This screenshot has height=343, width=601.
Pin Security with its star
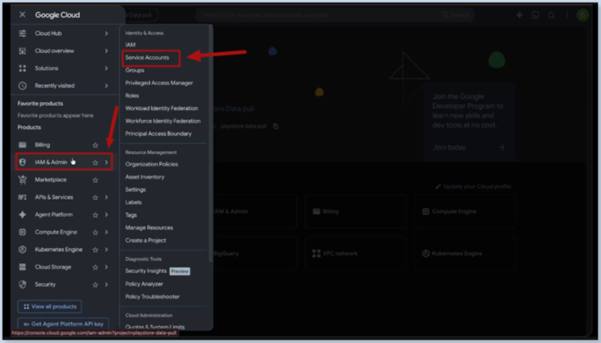pyautogui.click(x=95, y=285)
